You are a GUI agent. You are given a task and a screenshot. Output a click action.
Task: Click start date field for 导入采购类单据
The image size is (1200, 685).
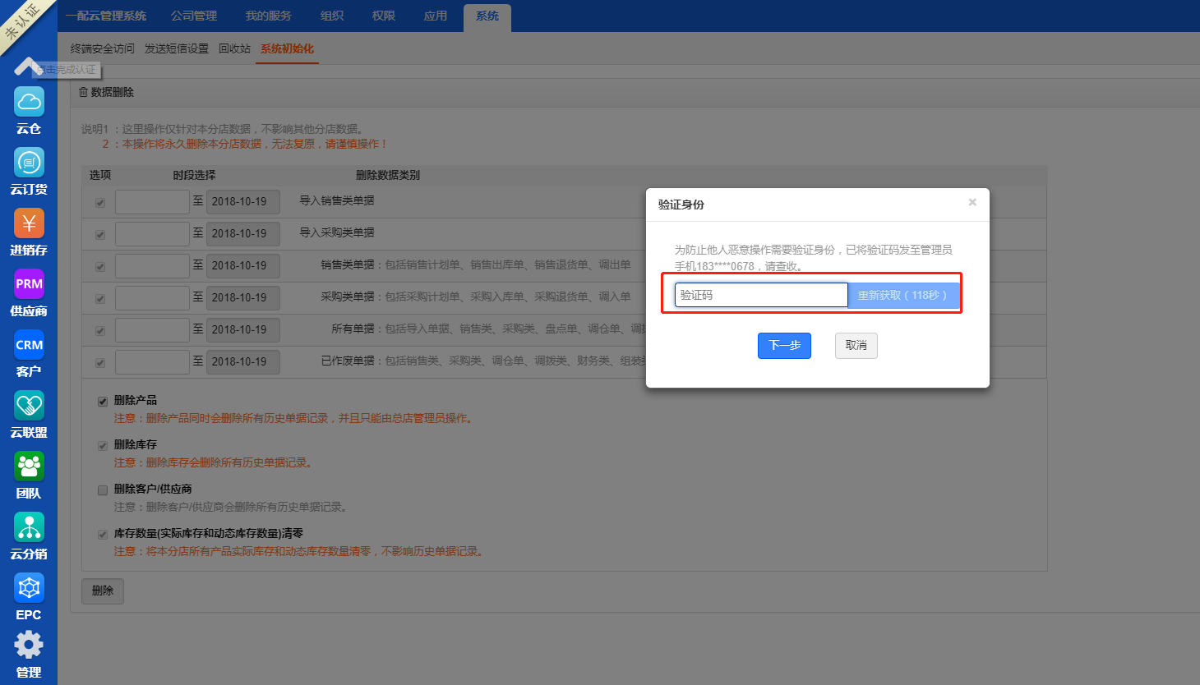(152, 234)
